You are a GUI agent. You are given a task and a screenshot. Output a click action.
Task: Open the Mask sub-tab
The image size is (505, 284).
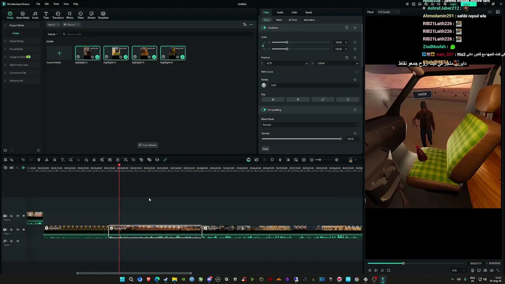click(x=279, y=20)
